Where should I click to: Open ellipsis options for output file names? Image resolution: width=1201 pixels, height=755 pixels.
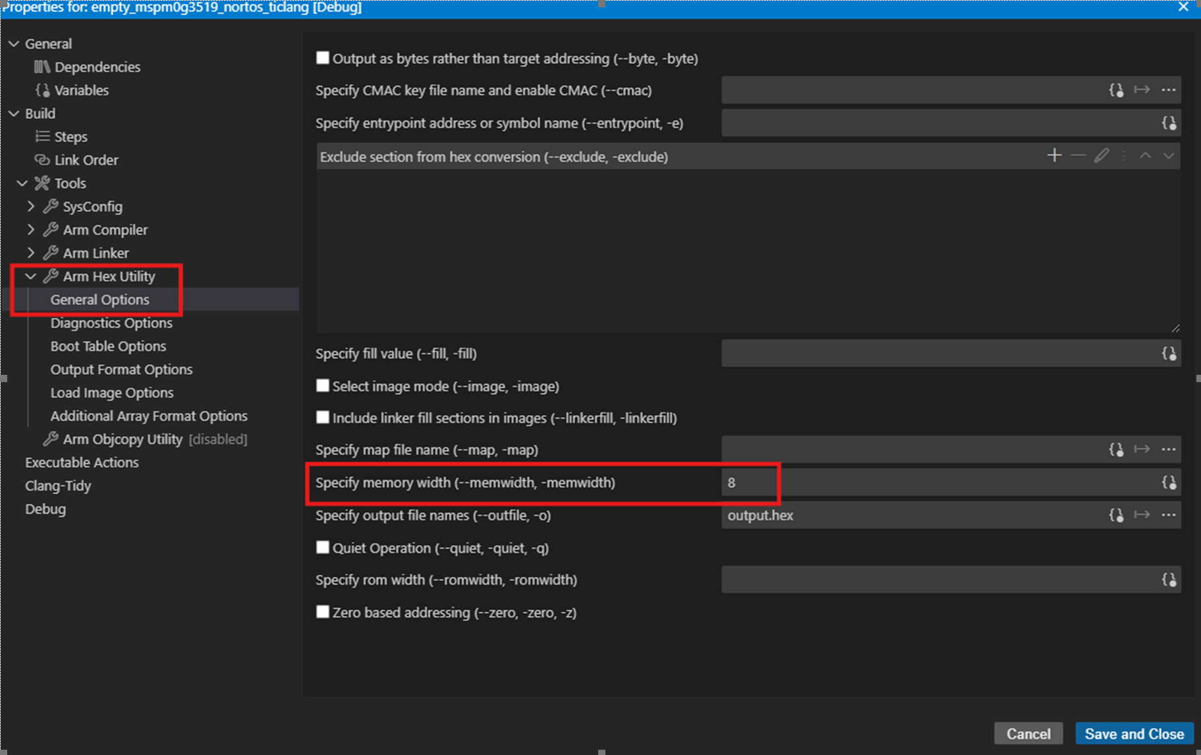click(x=1168, y=515)
